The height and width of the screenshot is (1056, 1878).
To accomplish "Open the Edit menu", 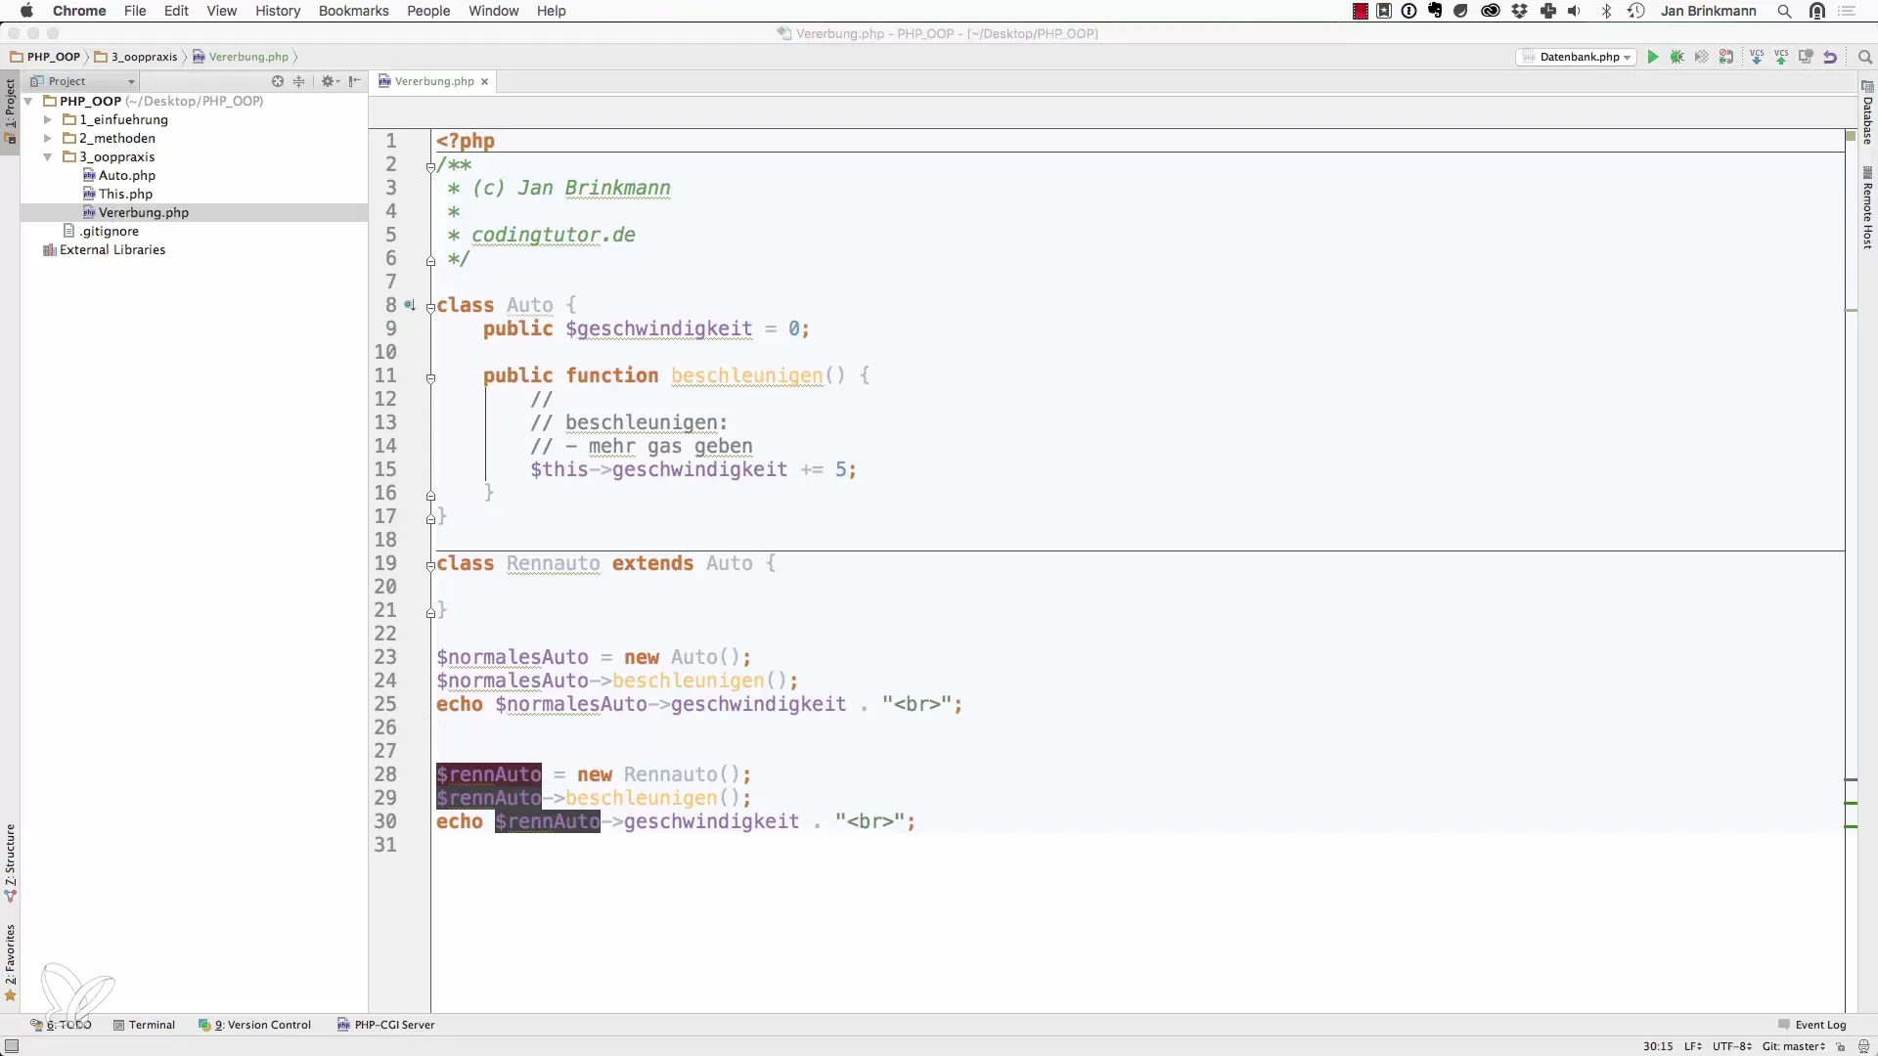I will coord(176,11).
